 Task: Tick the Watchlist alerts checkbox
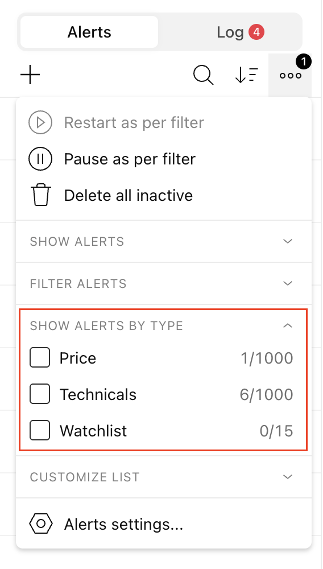tap(40, 430)
